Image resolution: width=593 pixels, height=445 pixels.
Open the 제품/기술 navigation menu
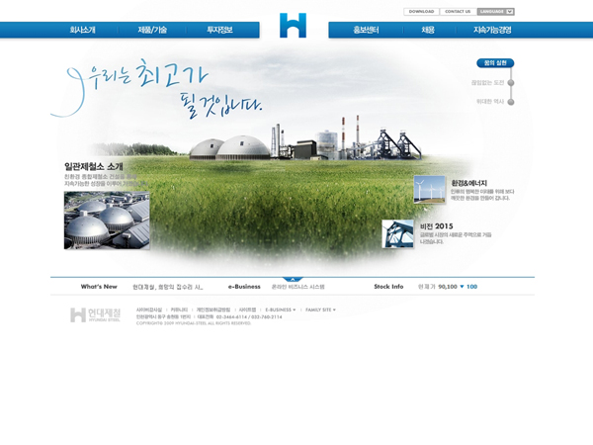point(152,31)
